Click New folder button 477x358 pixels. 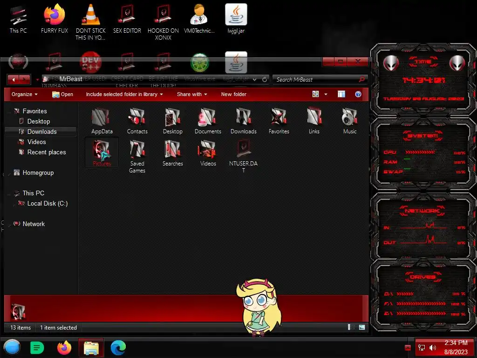click(234, 94)
